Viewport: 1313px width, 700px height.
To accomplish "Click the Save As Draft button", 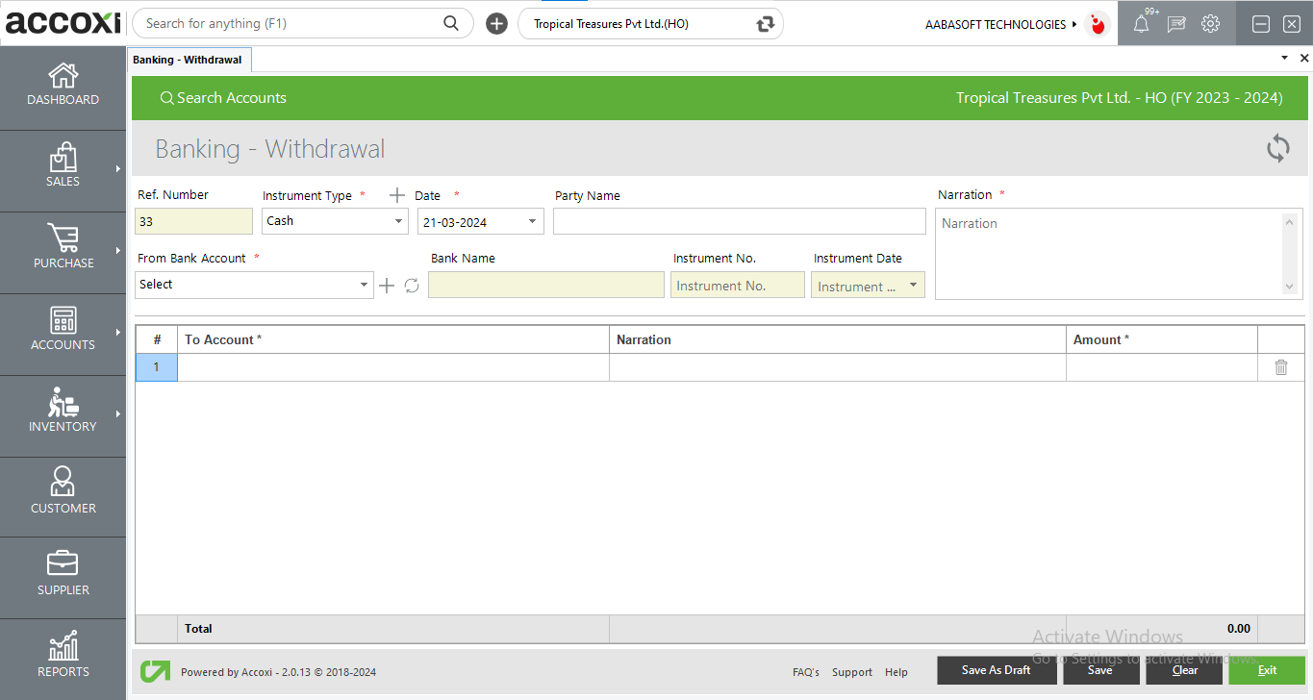I will click(x=996, y=670).
